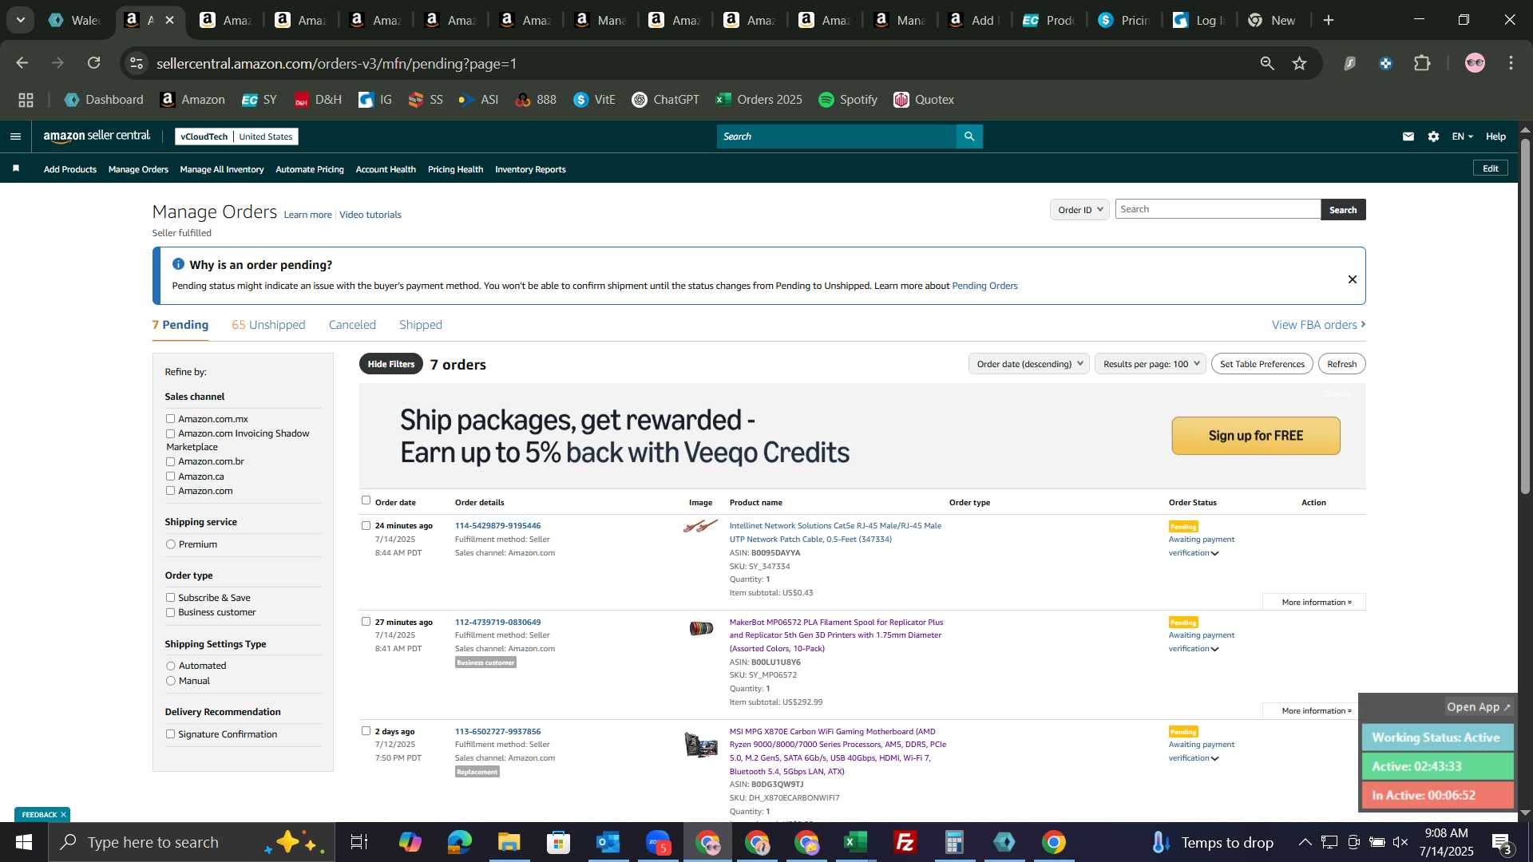Reload the page with browser refresh icon
Image resolution: width=1533 pixels, height=862 pixels.
pos(94,63)
